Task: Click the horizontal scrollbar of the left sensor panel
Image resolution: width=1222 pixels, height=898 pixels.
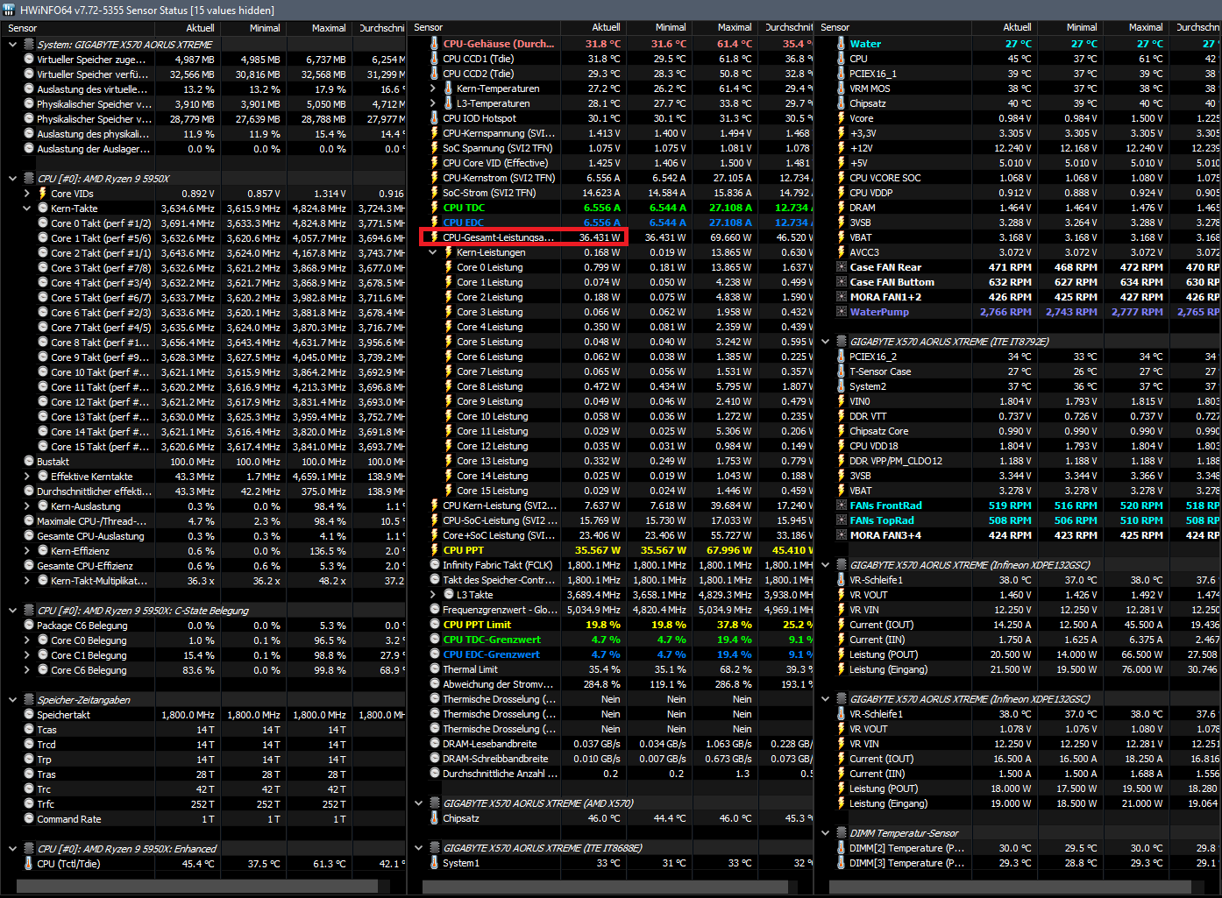Action: pyautogui.click(x=197, y=887)
